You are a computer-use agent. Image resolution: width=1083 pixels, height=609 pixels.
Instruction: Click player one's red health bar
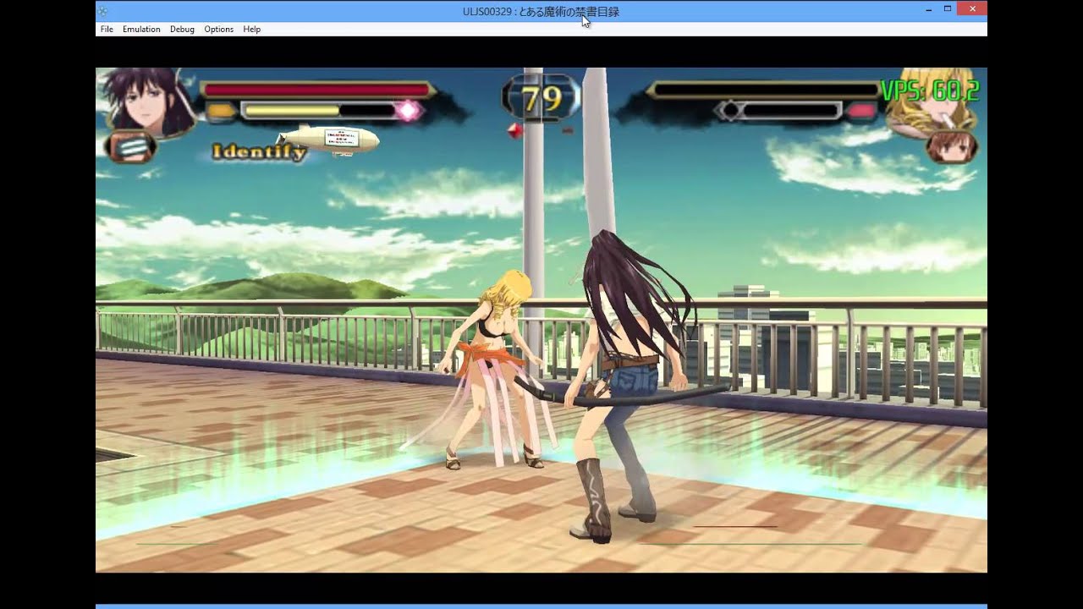[x=316, y=90]
